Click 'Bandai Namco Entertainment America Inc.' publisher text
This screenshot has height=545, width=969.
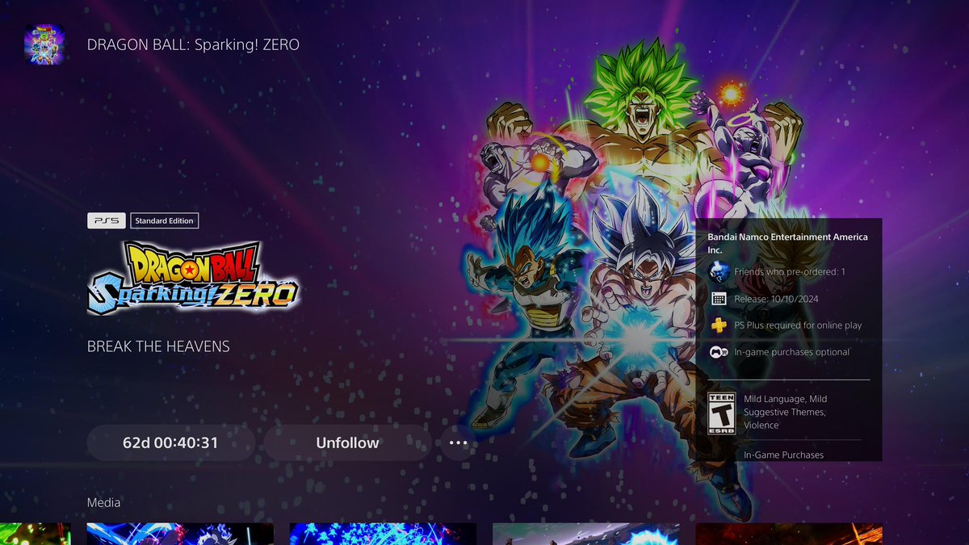[x=787, y=244]
